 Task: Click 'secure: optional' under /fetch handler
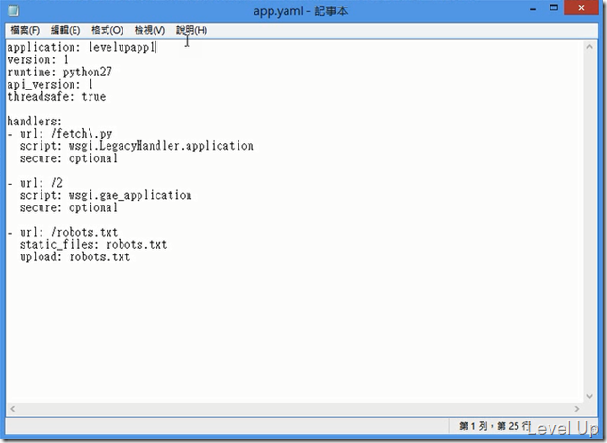pos(69,158)
